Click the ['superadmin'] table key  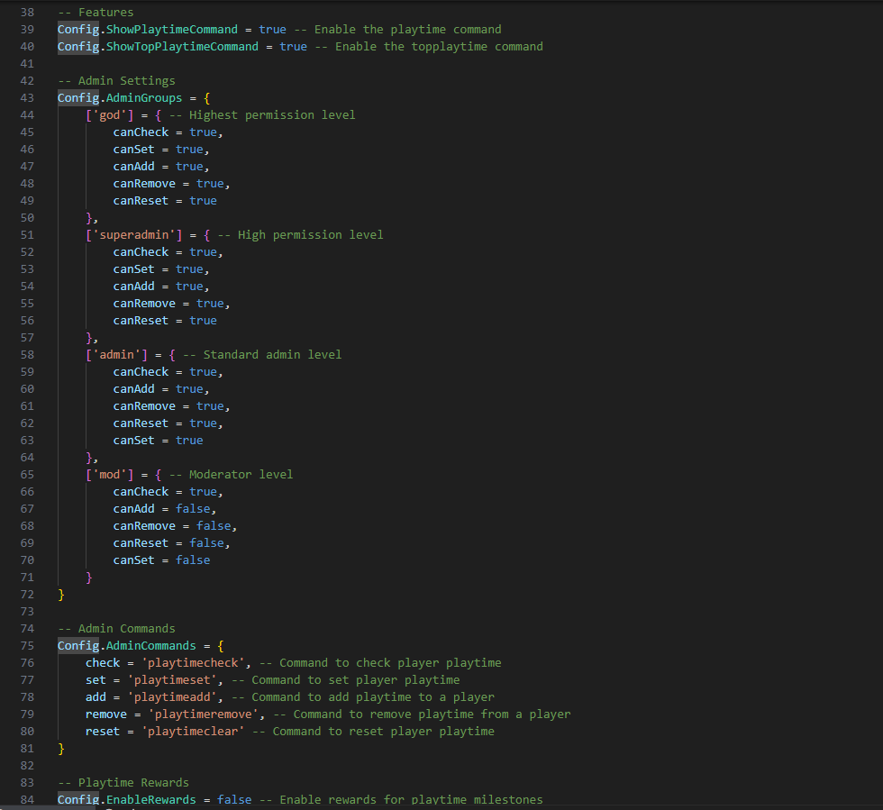(x=134, y=235)
